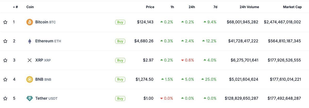The image size is (309, 108).
Task: Click the BNB logo icon
Action: click(x=30, y=79)
